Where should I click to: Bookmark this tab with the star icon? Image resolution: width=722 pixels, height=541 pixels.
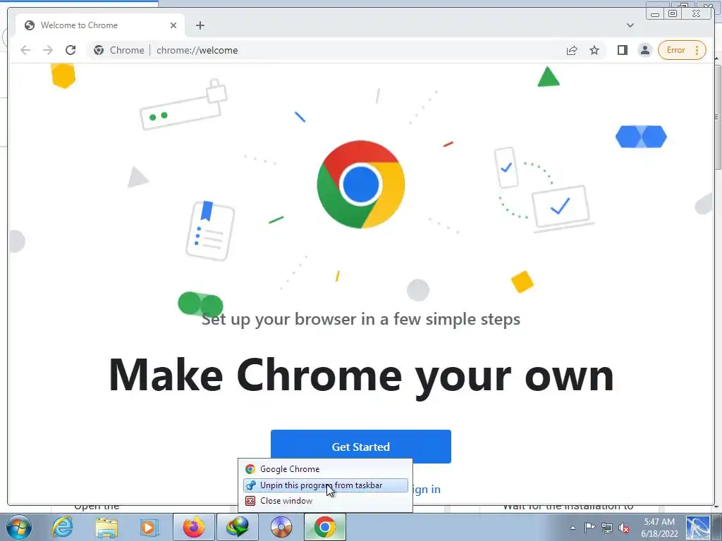(x=594, y=50)
